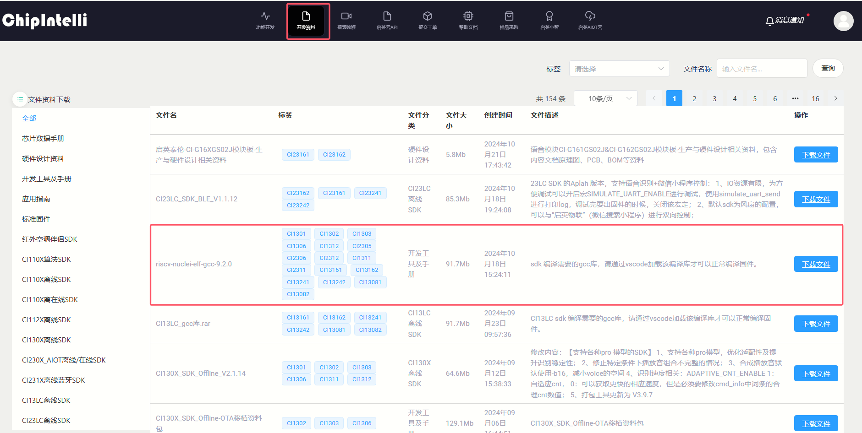This screenshot has width=862, height=433.
Task: Go to next page with right chevron
Action: coord(835,98)
